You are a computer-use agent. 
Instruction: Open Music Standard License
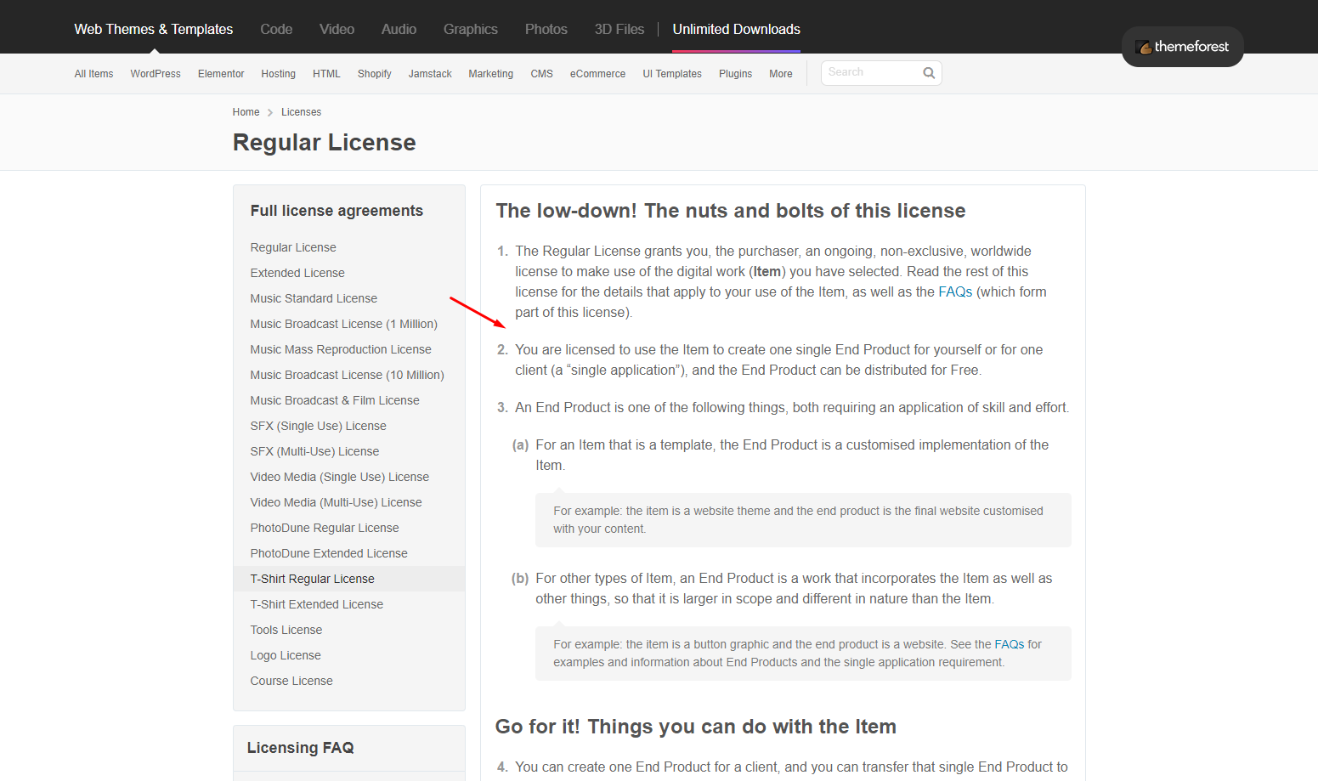coord(314,298)
